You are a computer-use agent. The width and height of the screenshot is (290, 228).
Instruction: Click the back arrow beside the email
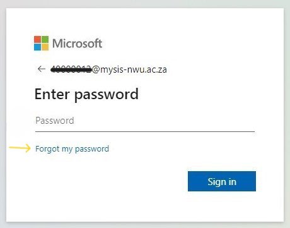(42, 69)
